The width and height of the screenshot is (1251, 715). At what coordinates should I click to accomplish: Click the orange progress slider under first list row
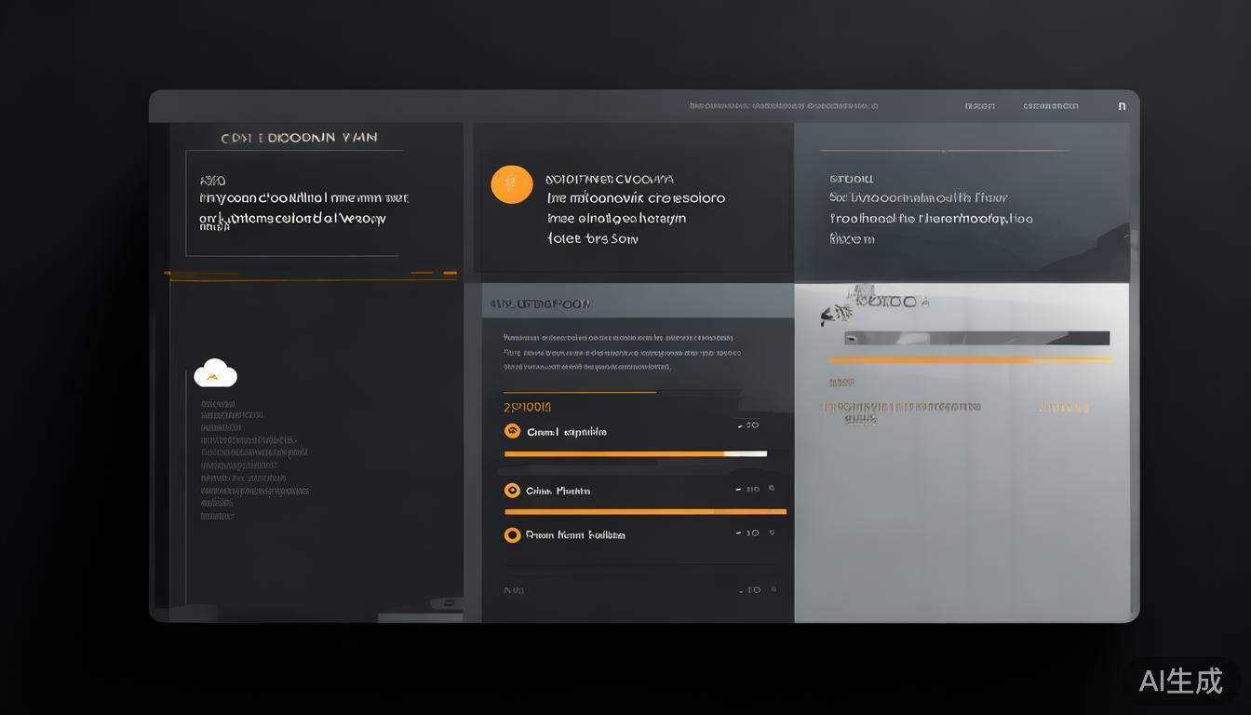click(635, 454)
